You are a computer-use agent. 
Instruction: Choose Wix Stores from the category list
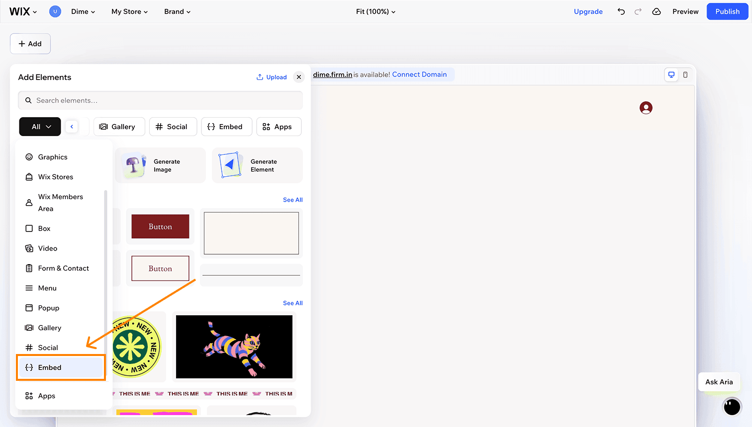pos(61,177)
